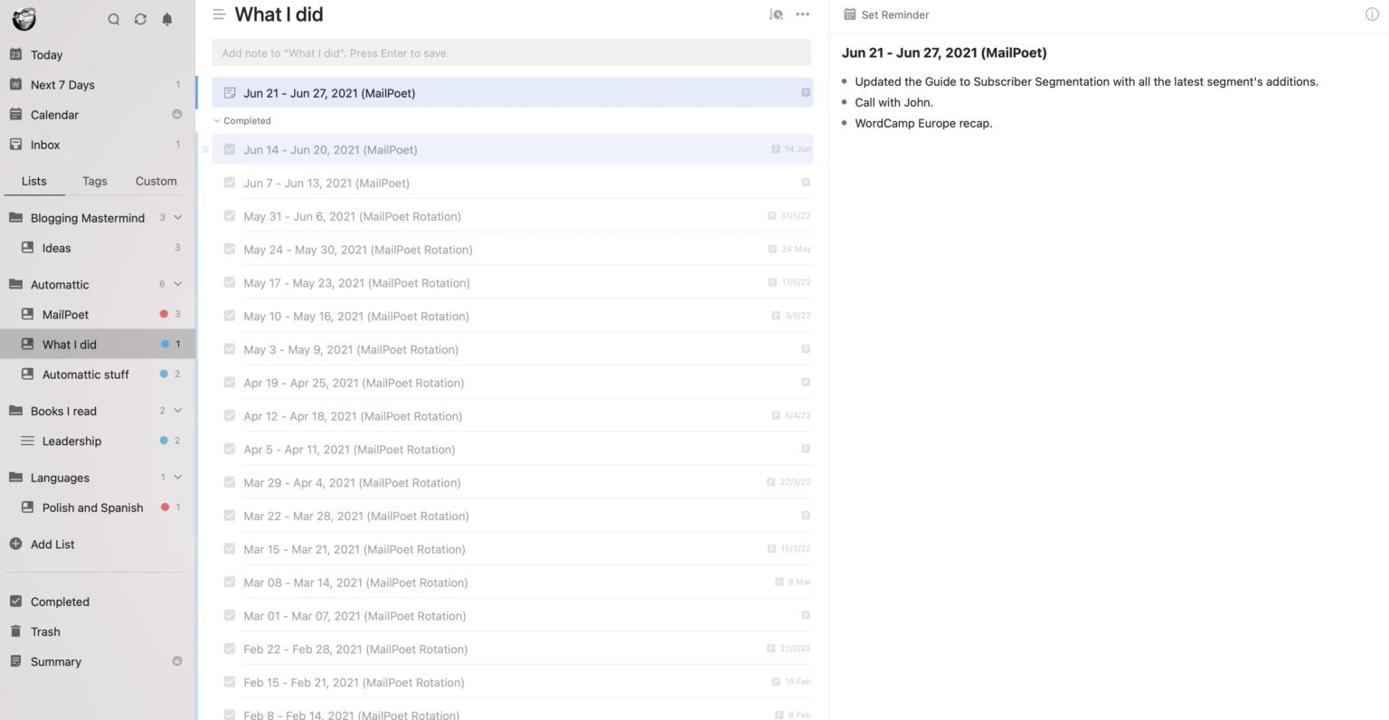Collapse the Books I read folder chevron
Screen dimensions: 1389x720
(x=178, y=411)
